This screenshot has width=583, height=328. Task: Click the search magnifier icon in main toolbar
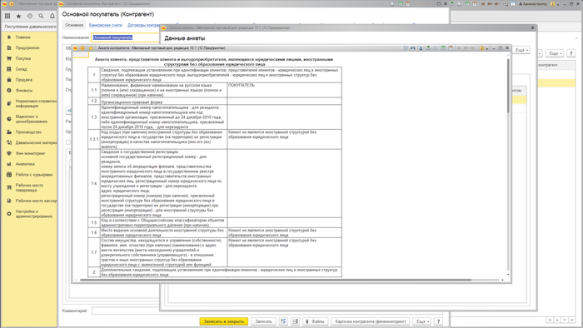tap(41, 16)
